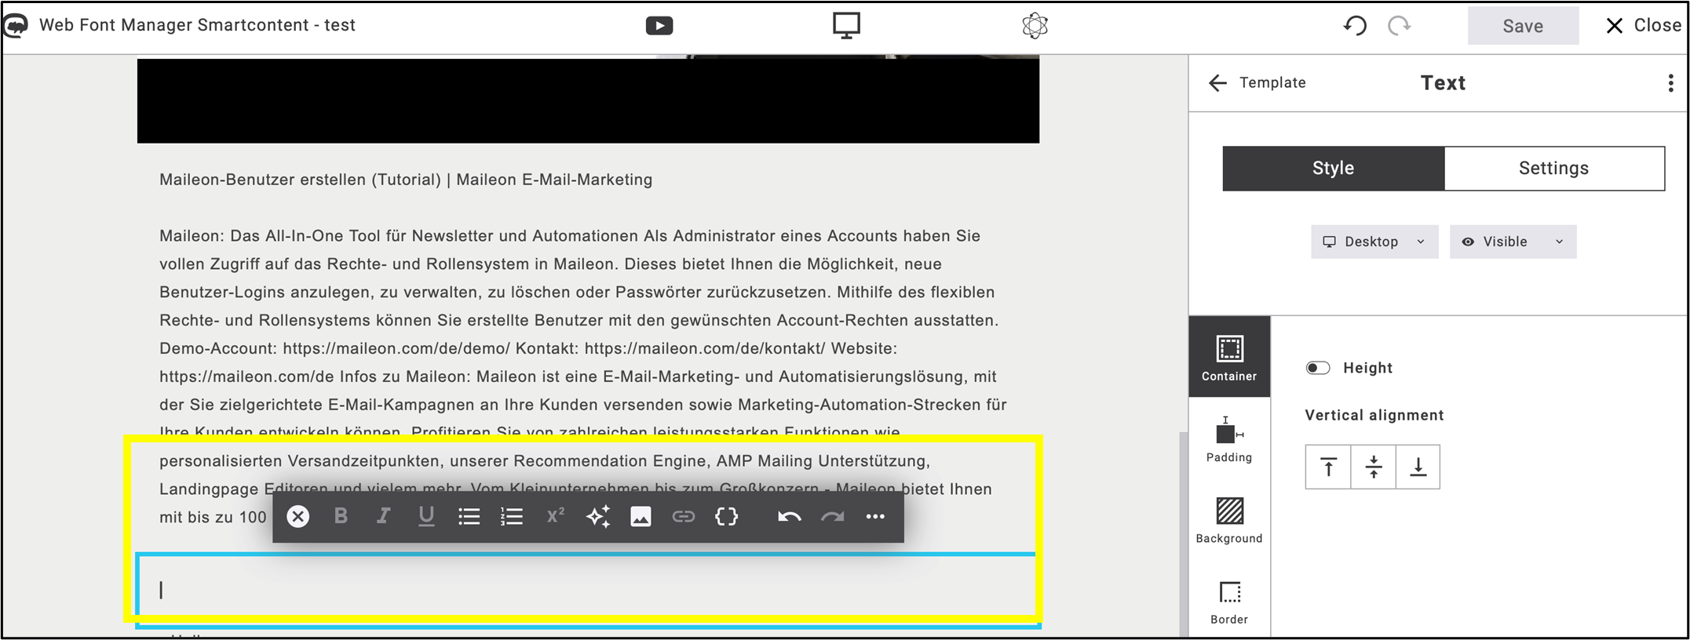1690x640 pixels.
Task: Undo last change with top-bar undo arrow
Action: (x=1355, y=26)
